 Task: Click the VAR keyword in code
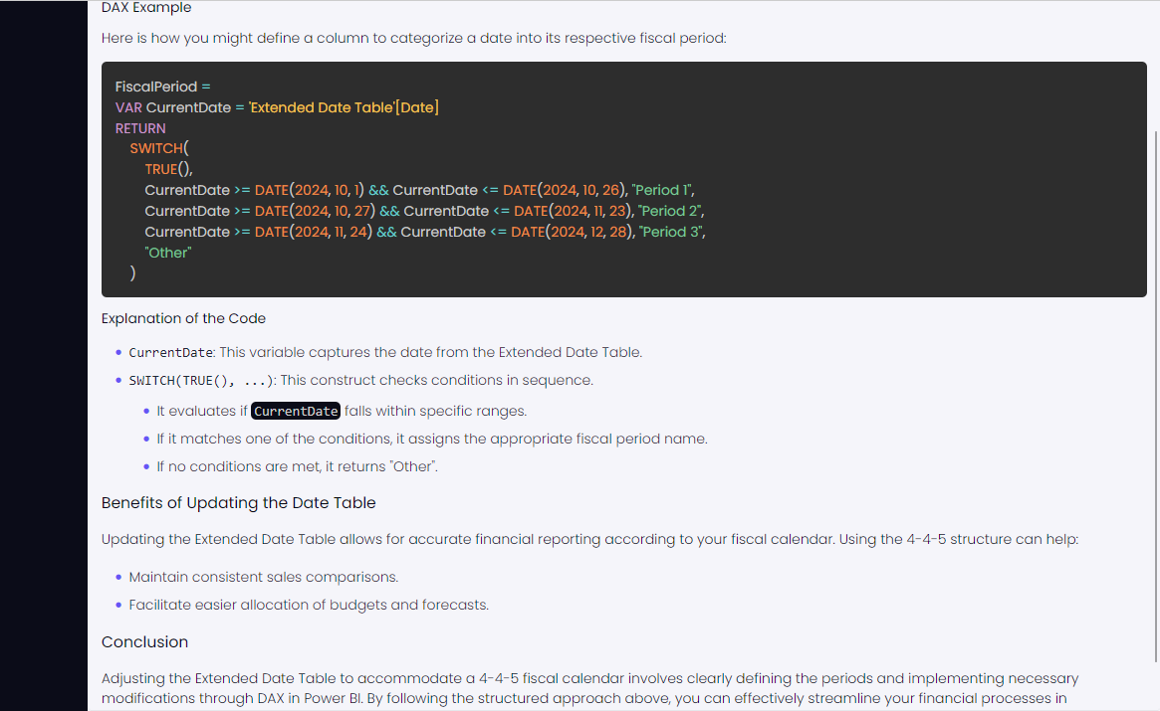point(128,107)
